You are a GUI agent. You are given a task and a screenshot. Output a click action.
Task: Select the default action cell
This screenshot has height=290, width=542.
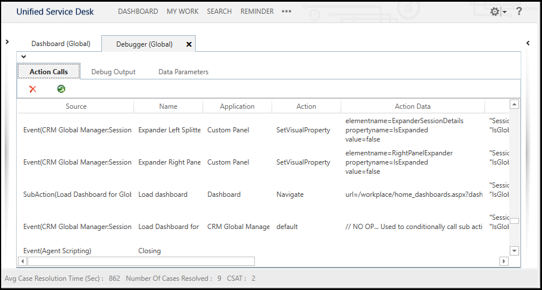coord(287,226)
